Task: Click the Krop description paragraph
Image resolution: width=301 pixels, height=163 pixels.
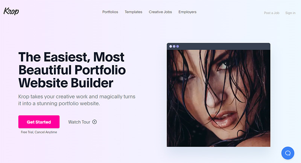Action: coord(77,100)
